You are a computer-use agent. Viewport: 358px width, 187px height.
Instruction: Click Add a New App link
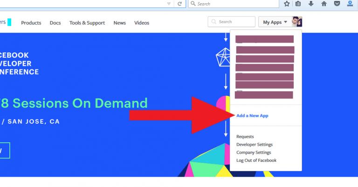coord(252,115)
